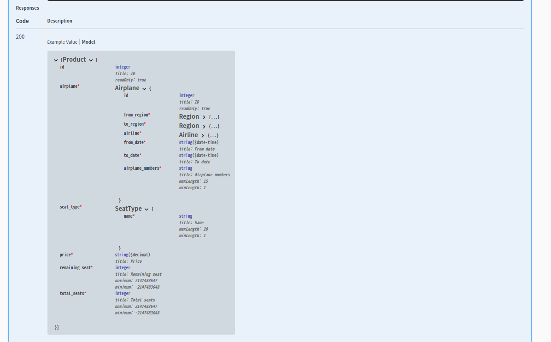Expand the Airline model
551x342 pixels.
click(203, 135)
